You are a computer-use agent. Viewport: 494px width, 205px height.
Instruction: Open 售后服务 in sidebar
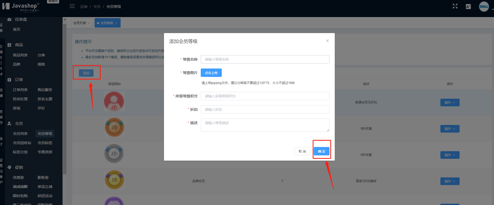coord(45,90)
